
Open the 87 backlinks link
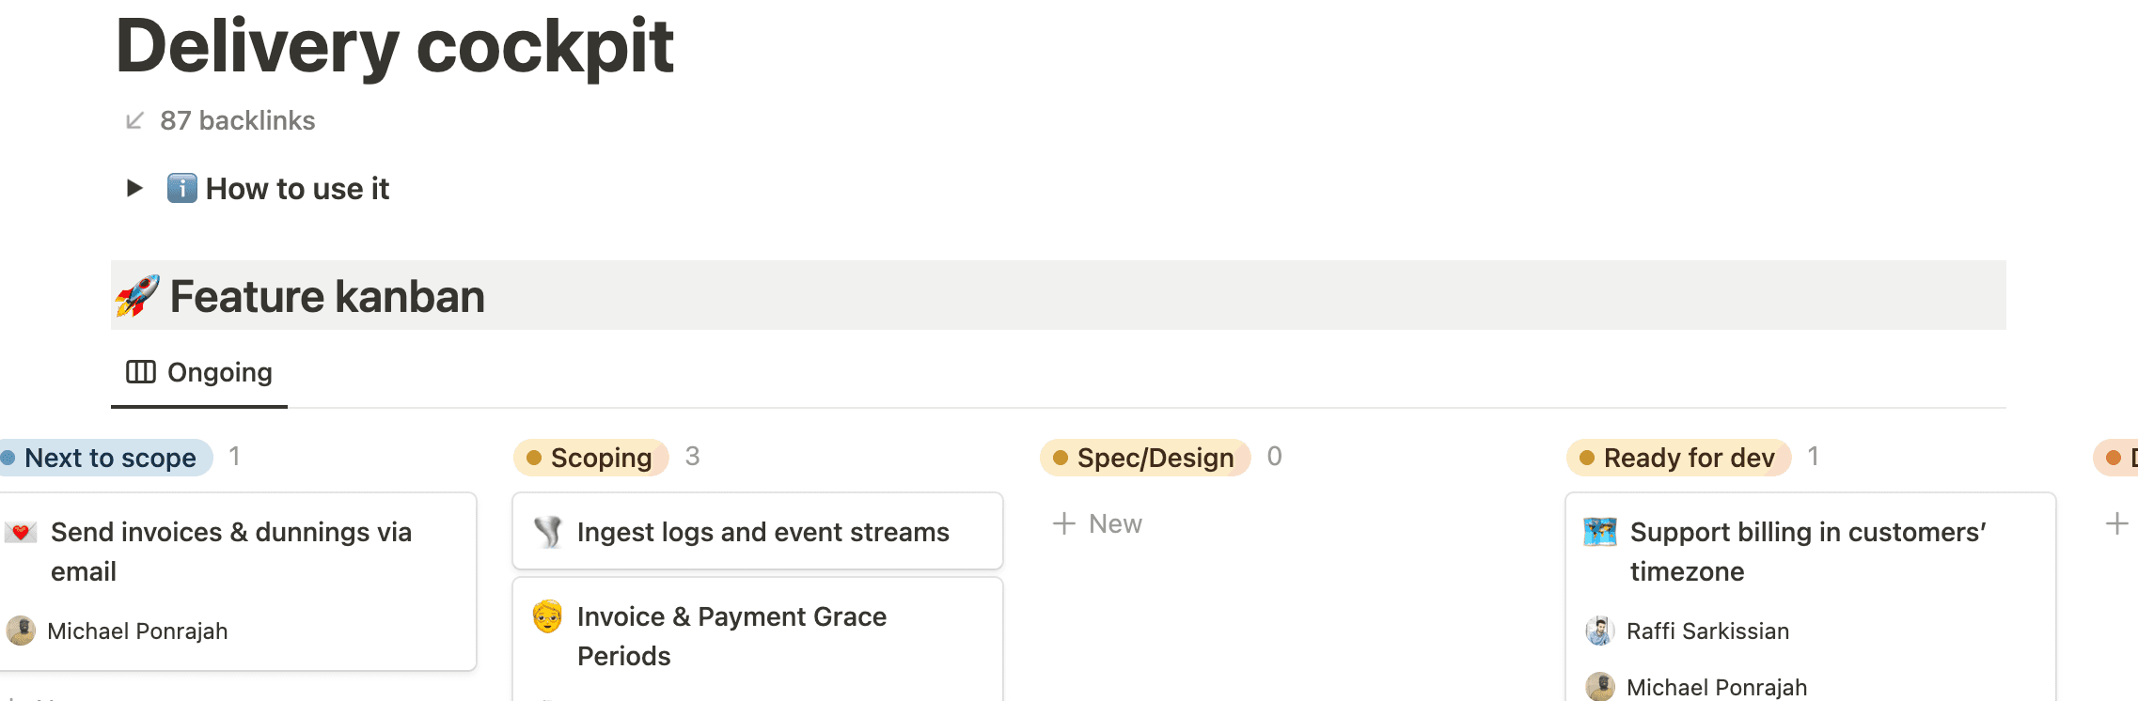(237, 120)
